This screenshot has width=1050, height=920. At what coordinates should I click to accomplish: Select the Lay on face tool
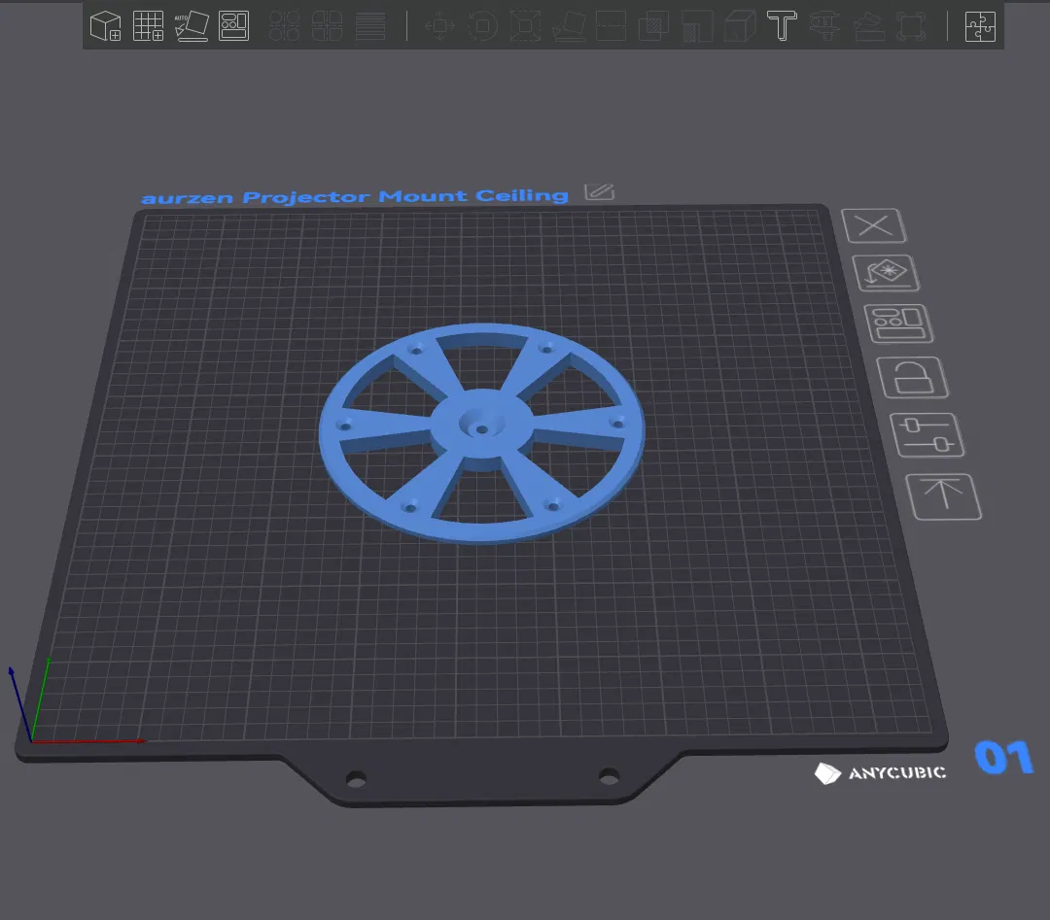[569, 26]
